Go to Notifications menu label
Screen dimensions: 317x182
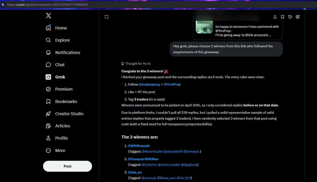point(68,53)
